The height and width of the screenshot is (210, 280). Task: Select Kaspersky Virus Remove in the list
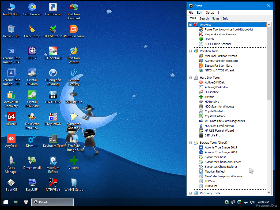[220, 34]
